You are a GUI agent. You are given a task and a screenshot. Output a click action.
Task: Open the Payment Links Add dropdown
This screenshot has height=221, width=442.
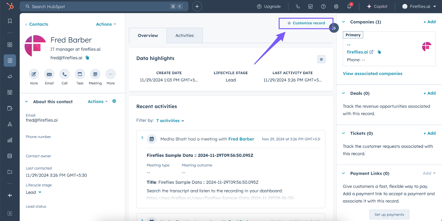pyautogui.click(x=429, y=173)
